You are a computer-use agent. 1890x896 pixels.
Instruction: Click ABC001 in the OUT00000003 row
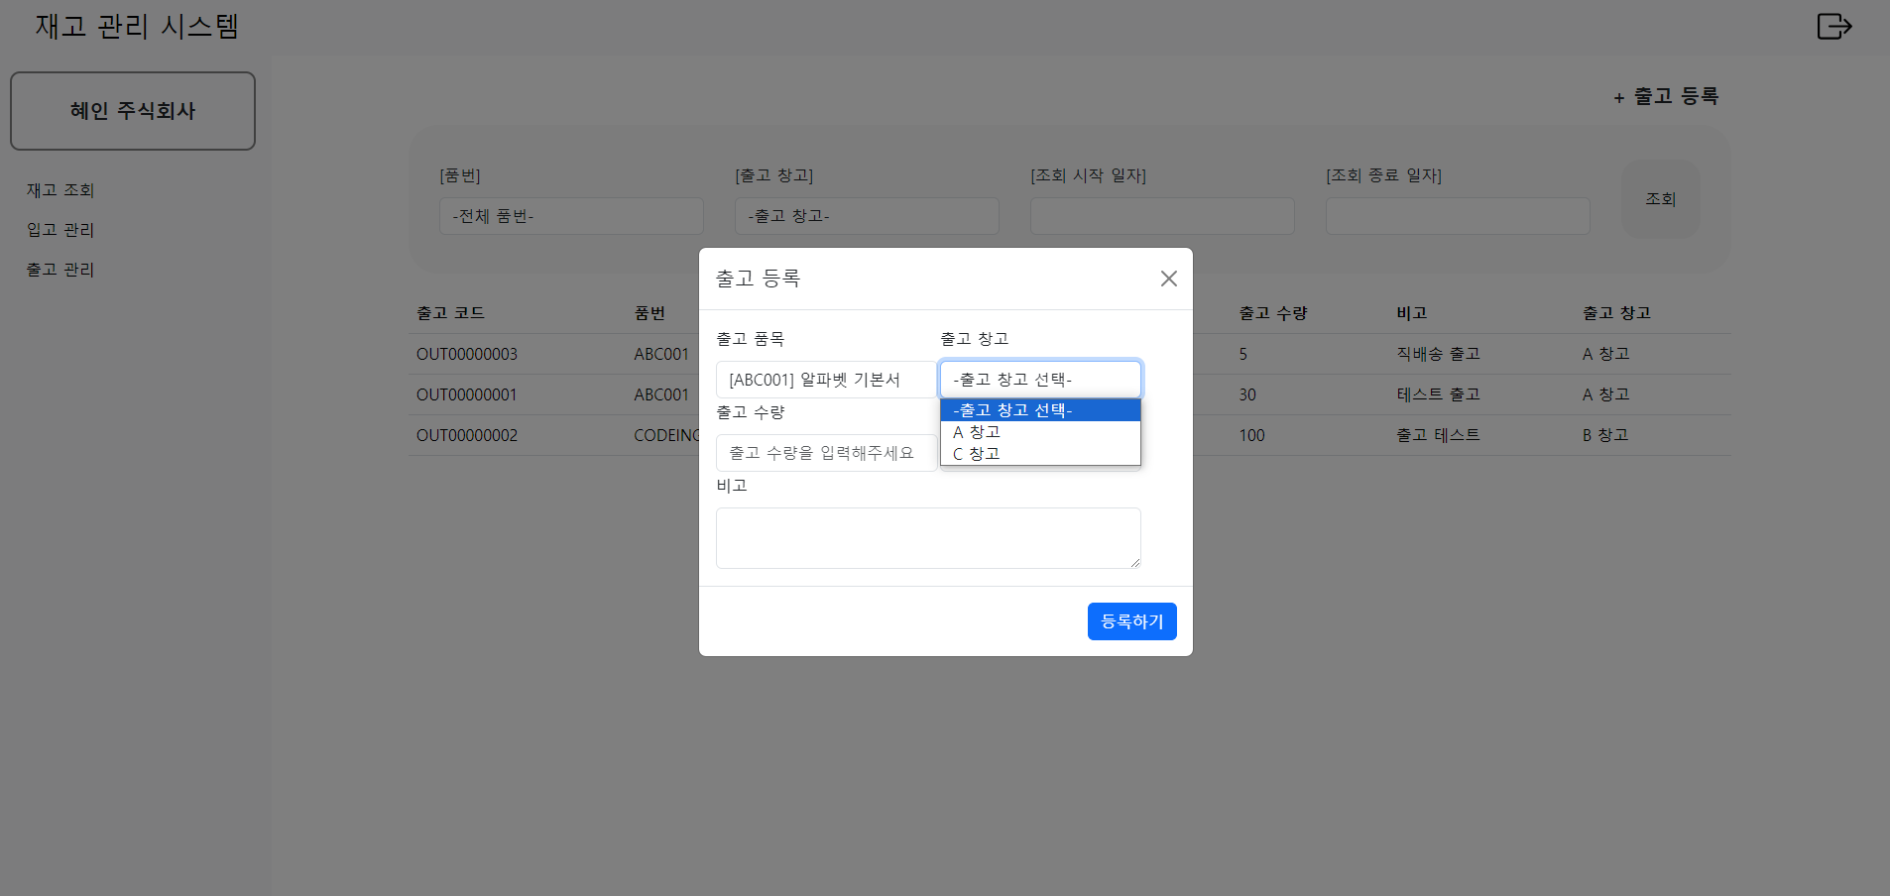[661, 355]
